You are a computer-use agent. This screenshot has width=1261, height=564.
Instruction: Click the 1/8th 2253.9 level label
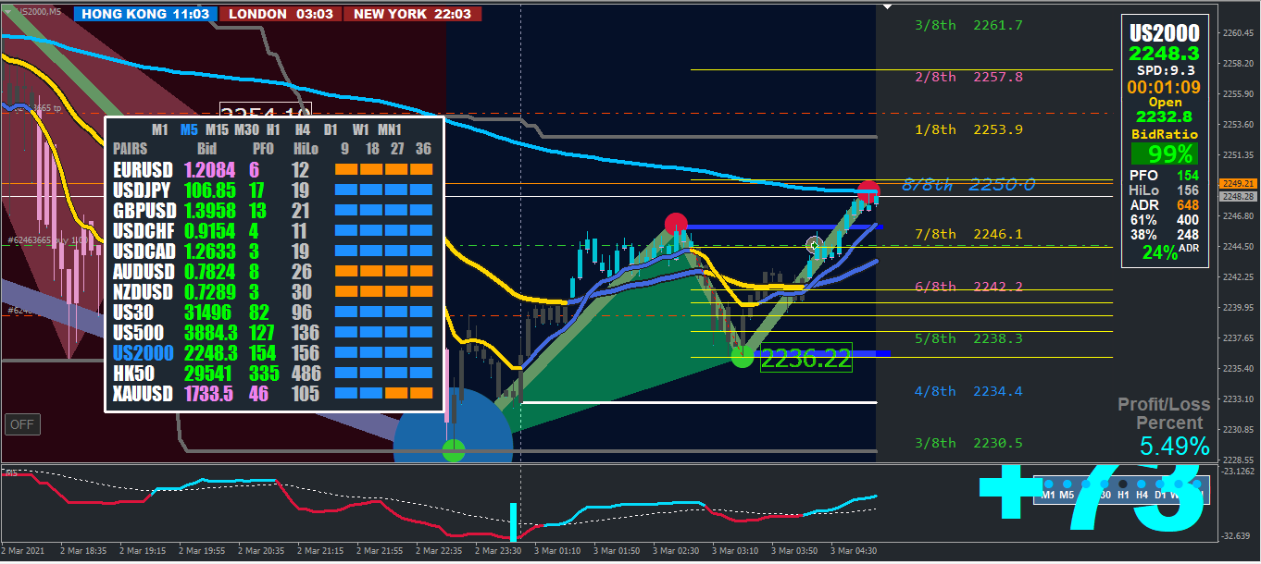[x=968, y=129]
